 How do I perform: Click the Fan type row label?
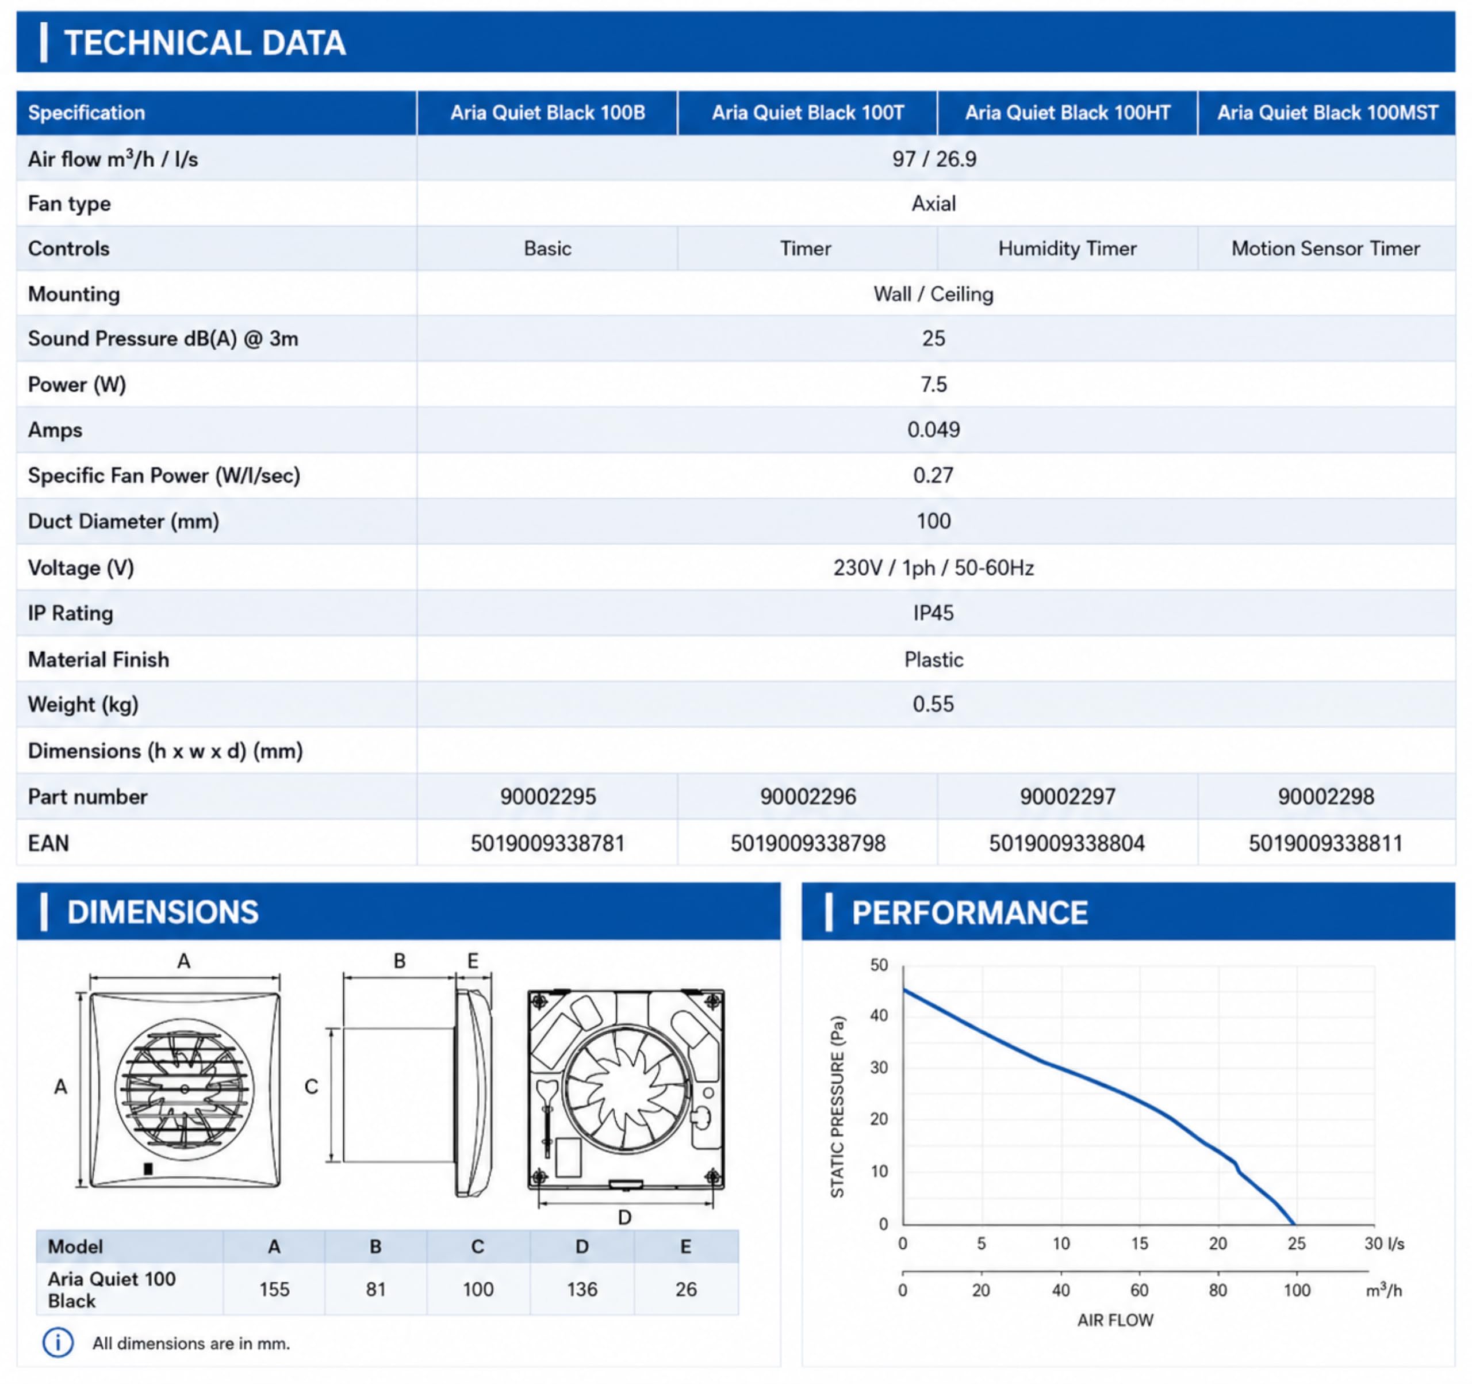click(70, 204)
